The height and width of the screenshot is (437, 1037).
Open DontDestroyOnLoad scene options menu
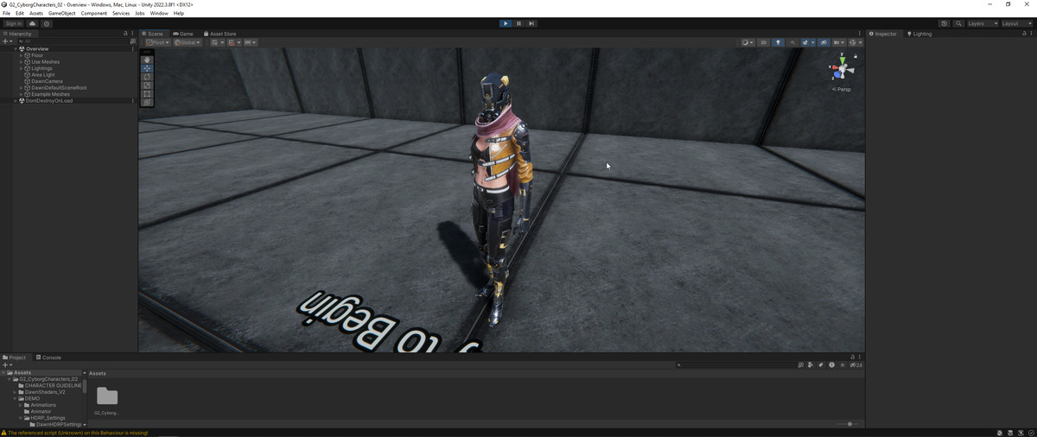point(132,101)
